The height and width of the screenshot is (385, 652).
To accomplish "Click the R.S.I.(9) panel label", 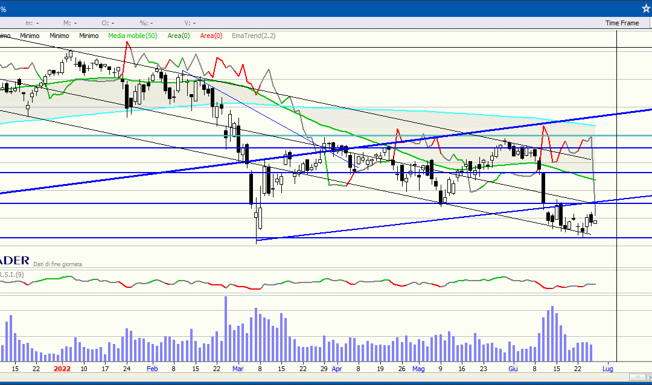I will (11, 275).
